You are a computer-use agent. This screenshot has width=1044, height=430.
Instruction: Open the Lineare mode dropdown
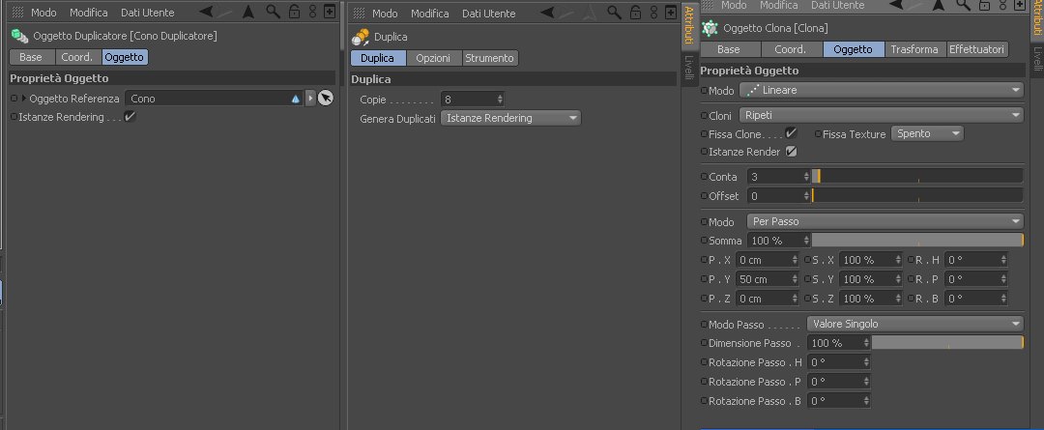tap(881, 90)
